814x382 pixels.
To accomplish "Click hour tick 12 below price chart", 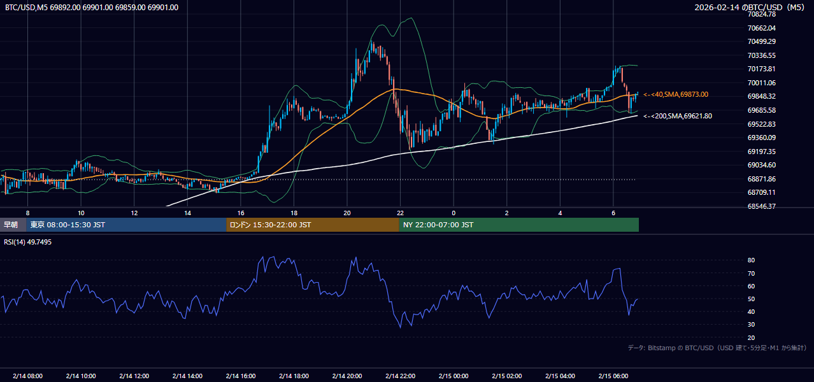I will click(x=134, y=213).
